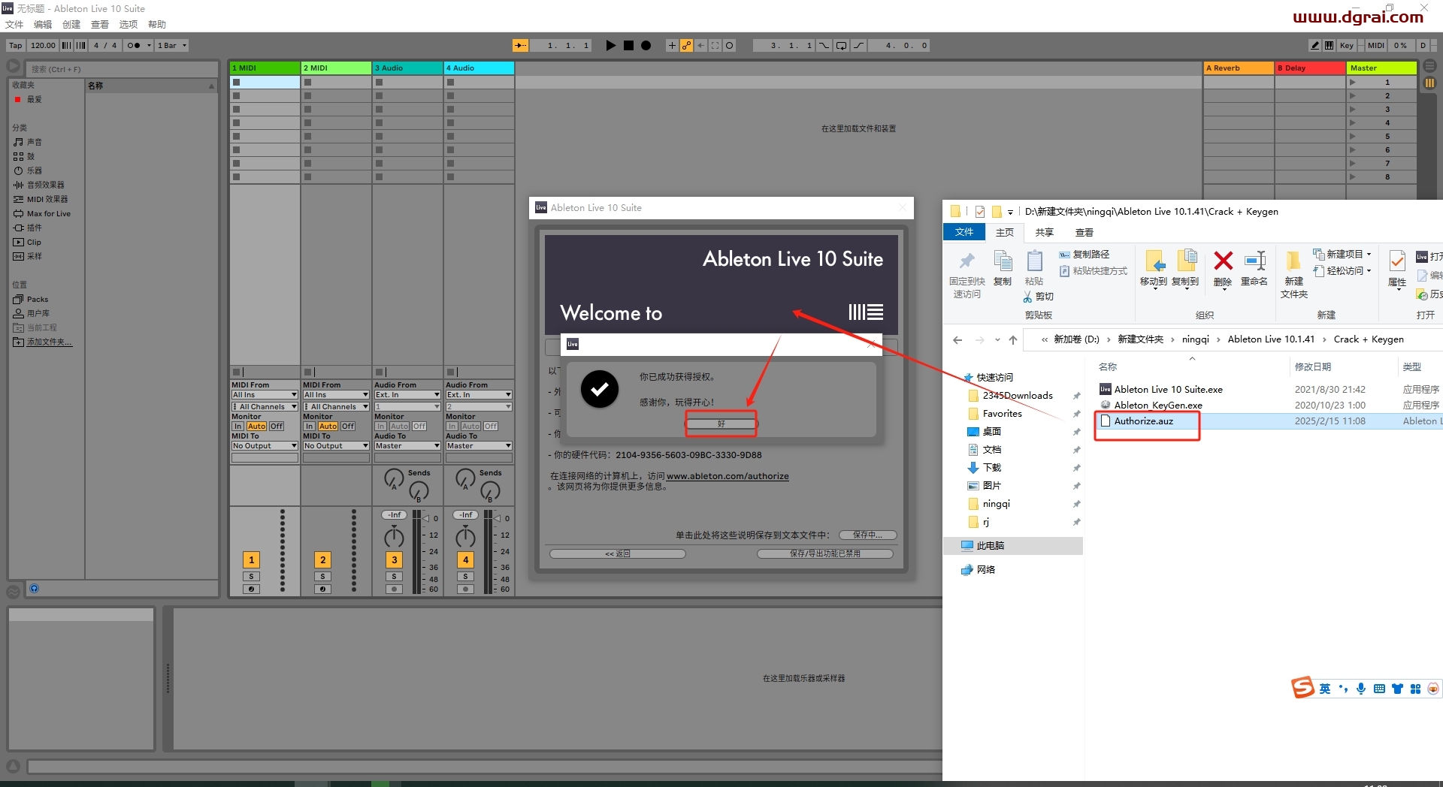
Task: Click the 返回 Back button in dialog
Action: pos(617,553)
